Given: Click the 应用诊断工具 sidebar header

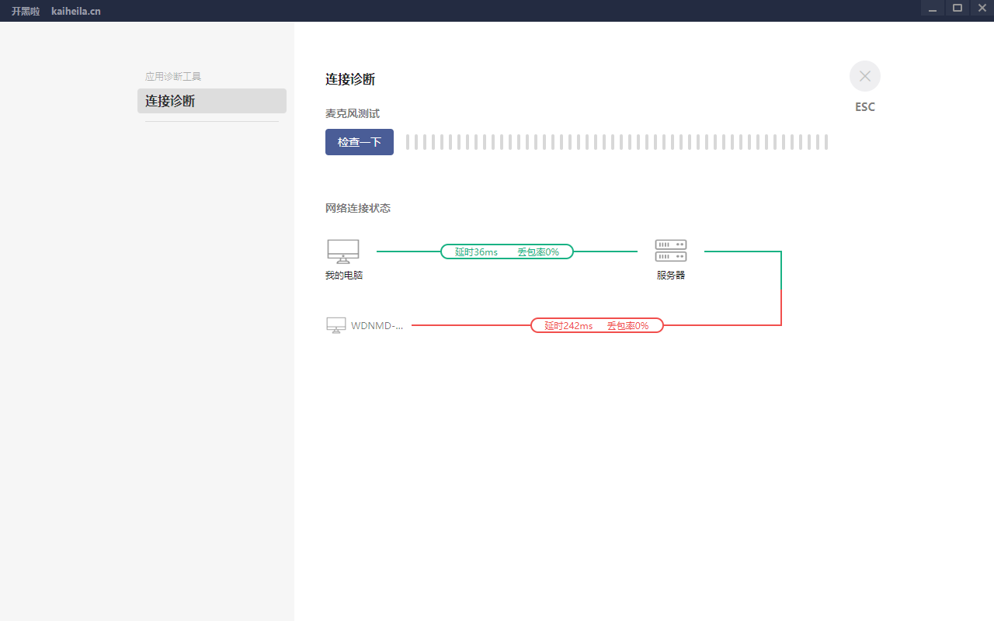Looking at the screenshot, I should pos(173,76).
